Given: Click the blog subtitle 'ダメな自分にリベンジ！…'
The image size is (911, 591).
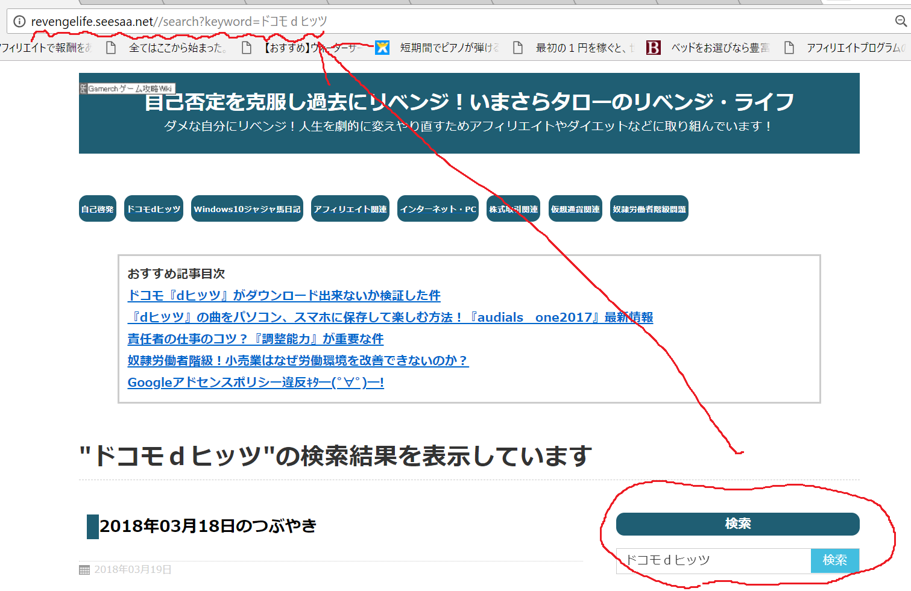Looking at the screenshot, I should point(468,126).
